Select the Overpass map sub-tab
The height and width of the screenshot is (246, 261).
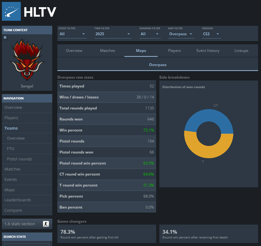tap(158, 65)
